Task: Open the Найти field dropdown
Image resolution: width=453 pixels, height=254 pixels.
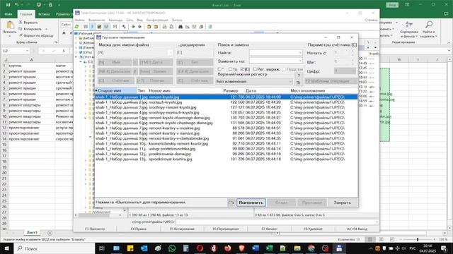Action: tap(300, 53)
